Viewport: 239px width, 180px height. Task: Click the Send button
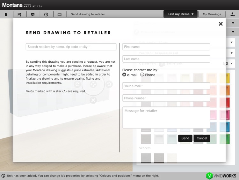185,138
